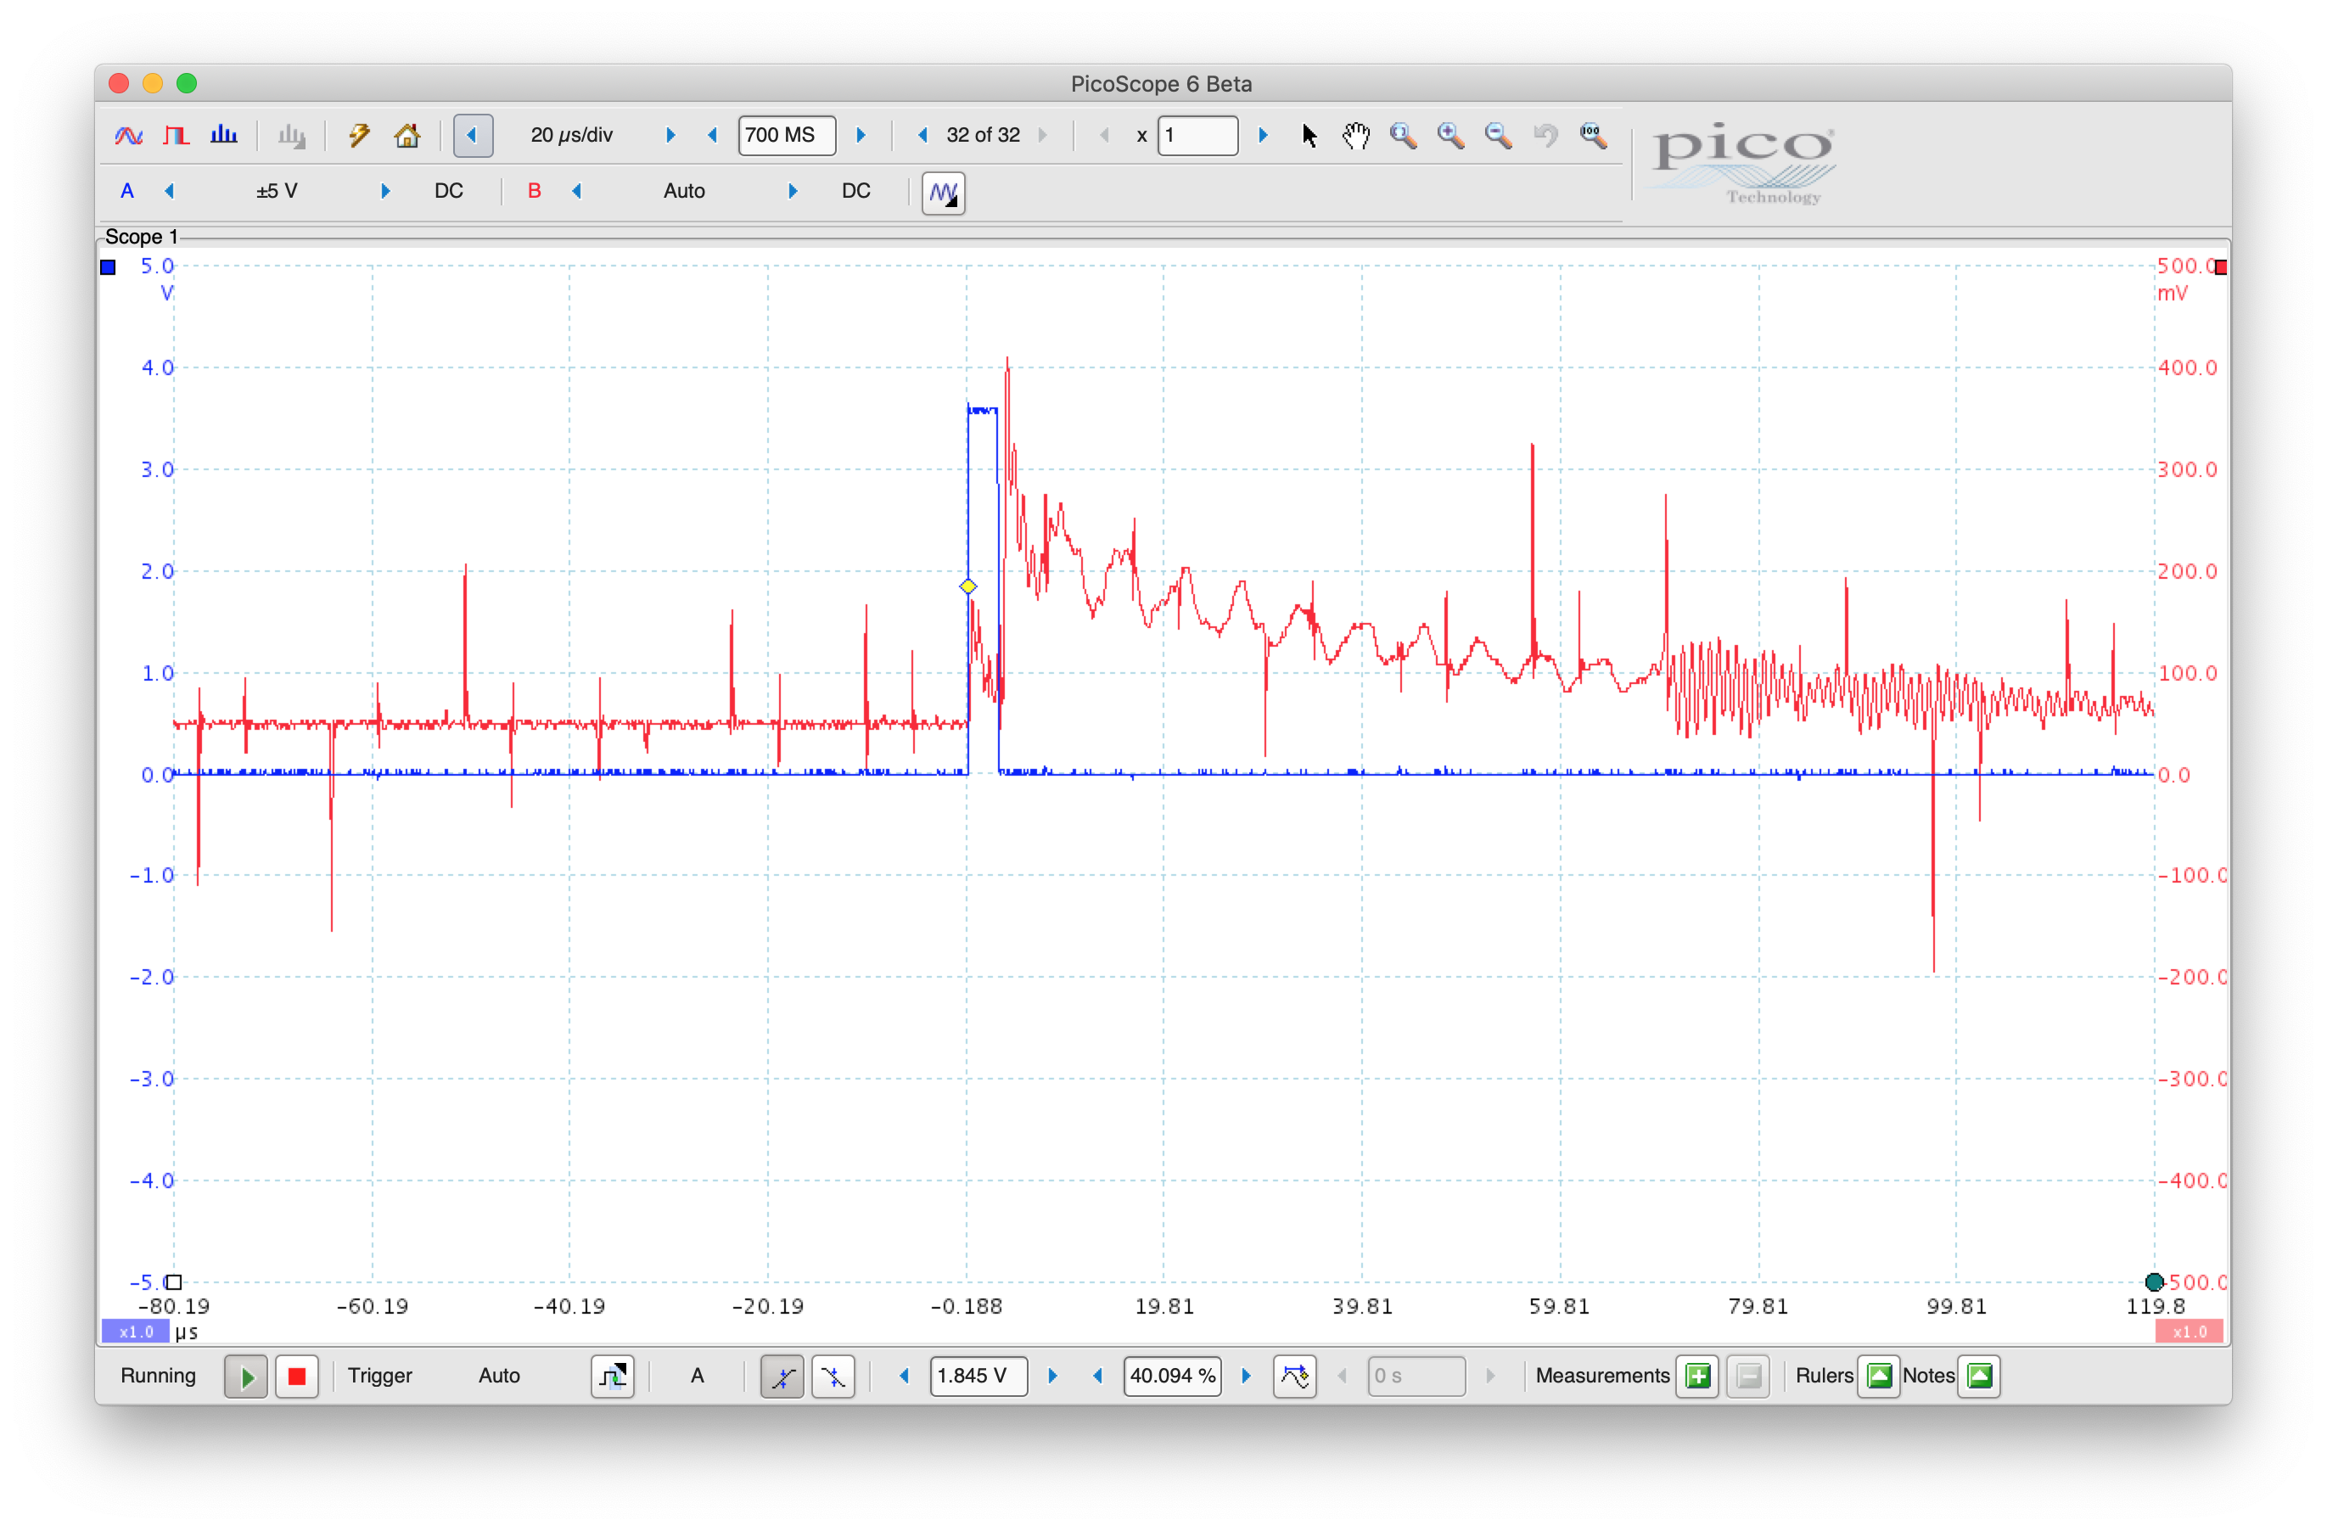This screenshot has height=1531, width=2327.
Task: Increase horizontal zoom factor
Action: point(1264,135)
